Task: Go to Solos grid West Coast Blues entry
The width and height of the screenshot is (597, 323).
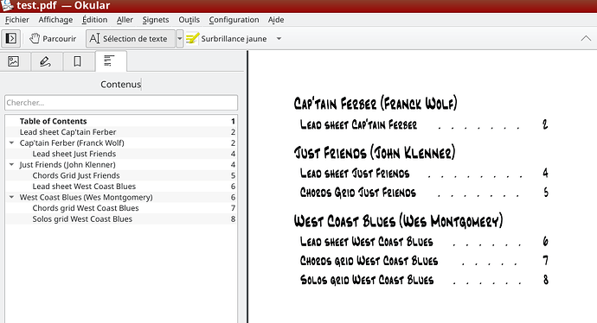Action: coord(121,218)
